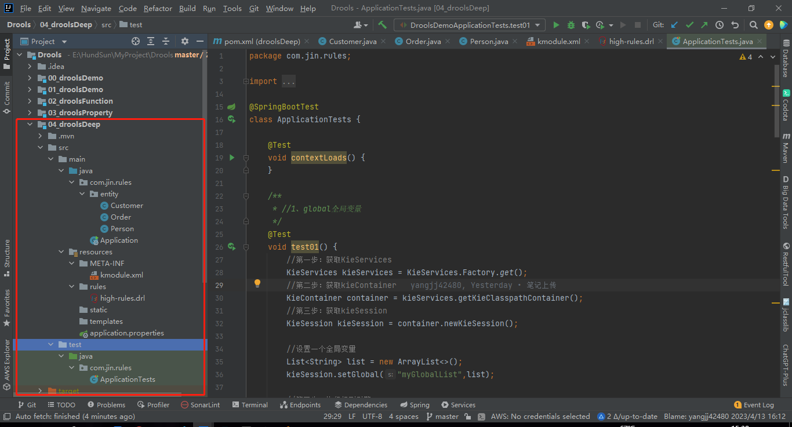Open the user account dropdown icon
The height and width of the screenshot is (427, 792).
[361, 25]
